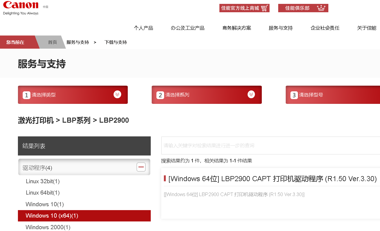
Task: Click the chevron icon on step 1 请选择类型
Action: (117, 94)
